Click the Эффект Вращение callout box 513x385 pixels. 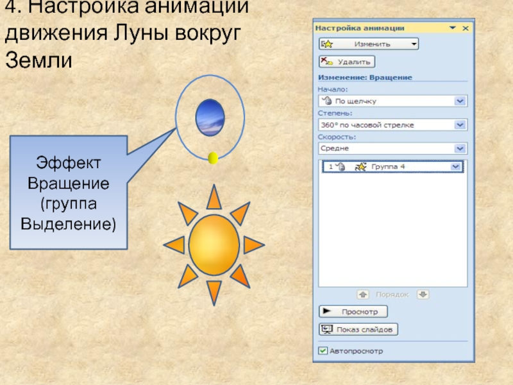tap(69, 193)
